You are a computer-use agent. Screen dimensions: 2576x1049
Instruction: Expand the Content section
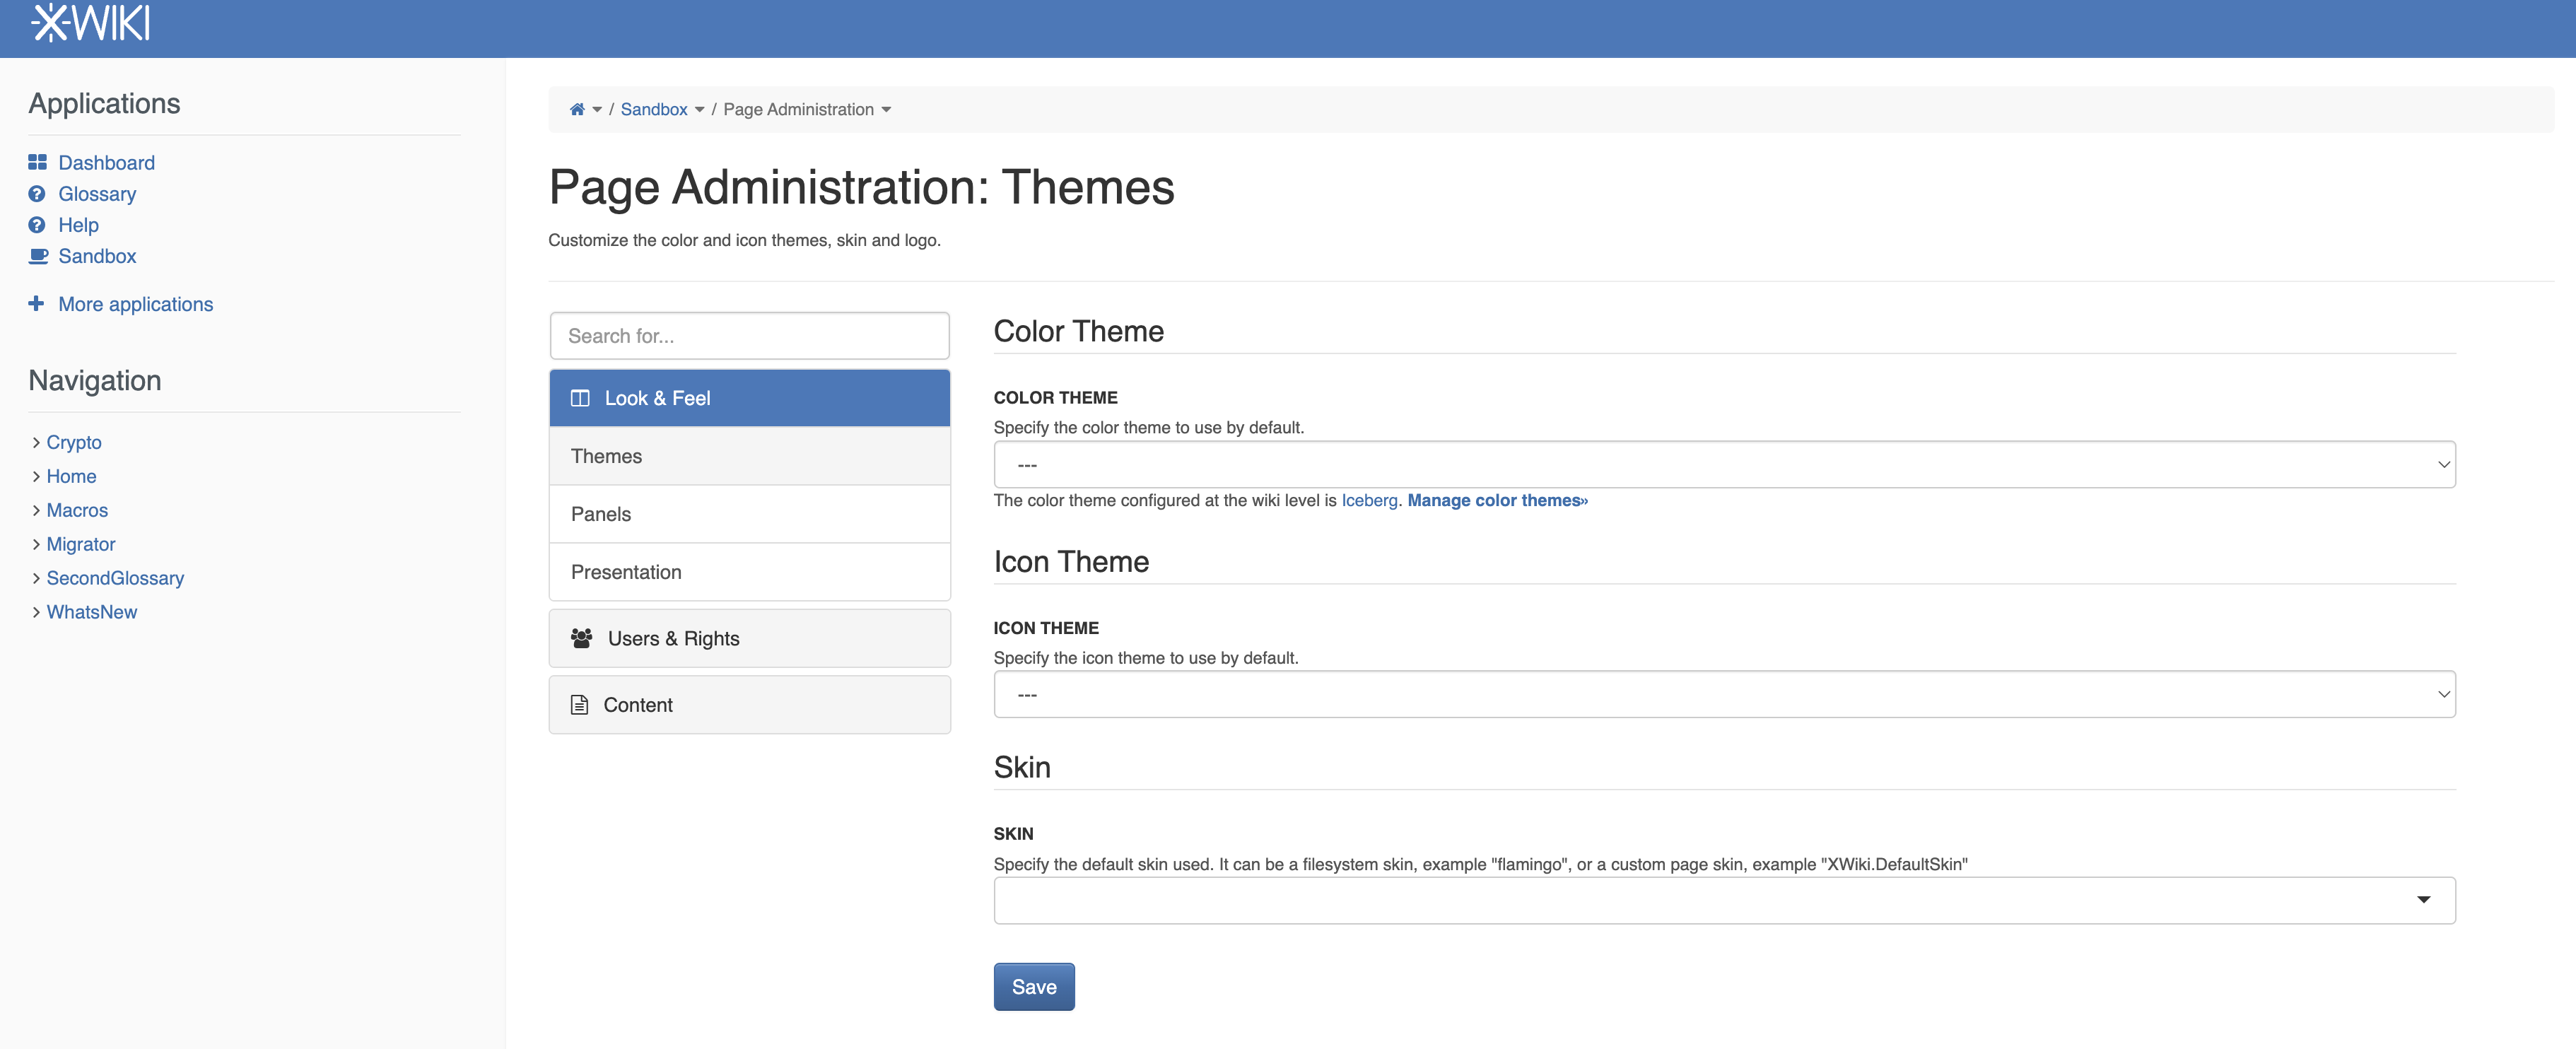(749, 704)
